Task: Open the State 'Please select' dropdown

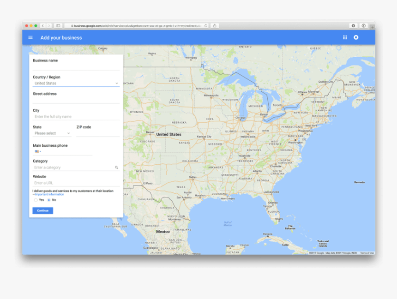Action: point(52,133)
